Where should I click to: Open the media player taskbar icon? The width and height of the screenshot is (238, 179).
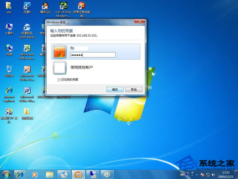coord(35,175)
